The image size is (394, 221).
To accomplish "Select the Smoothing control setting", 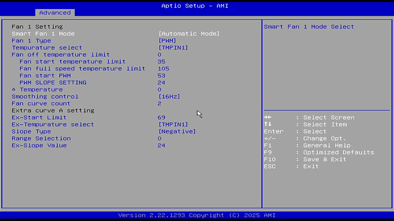I will pyautogui.click(x=45, y=97).
